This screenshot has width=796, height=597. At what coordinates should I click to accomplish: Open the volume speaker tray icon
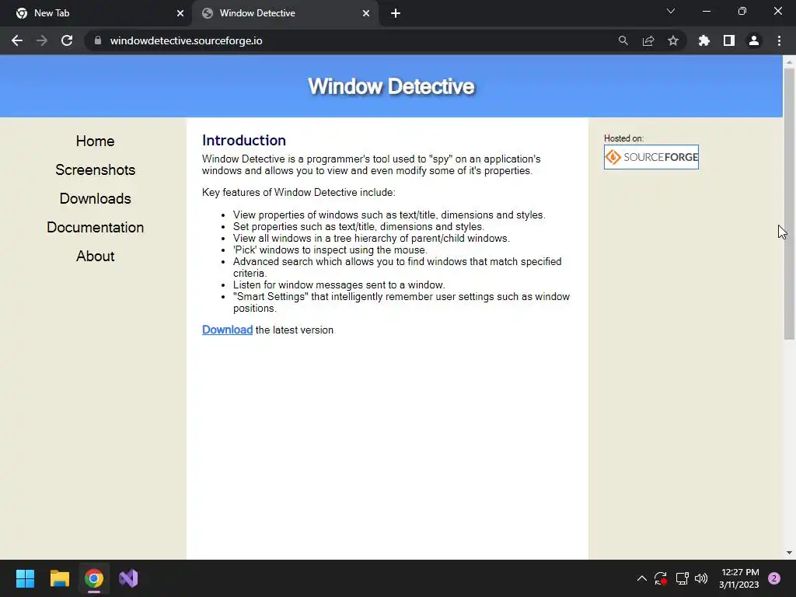(x=701, y=578)
